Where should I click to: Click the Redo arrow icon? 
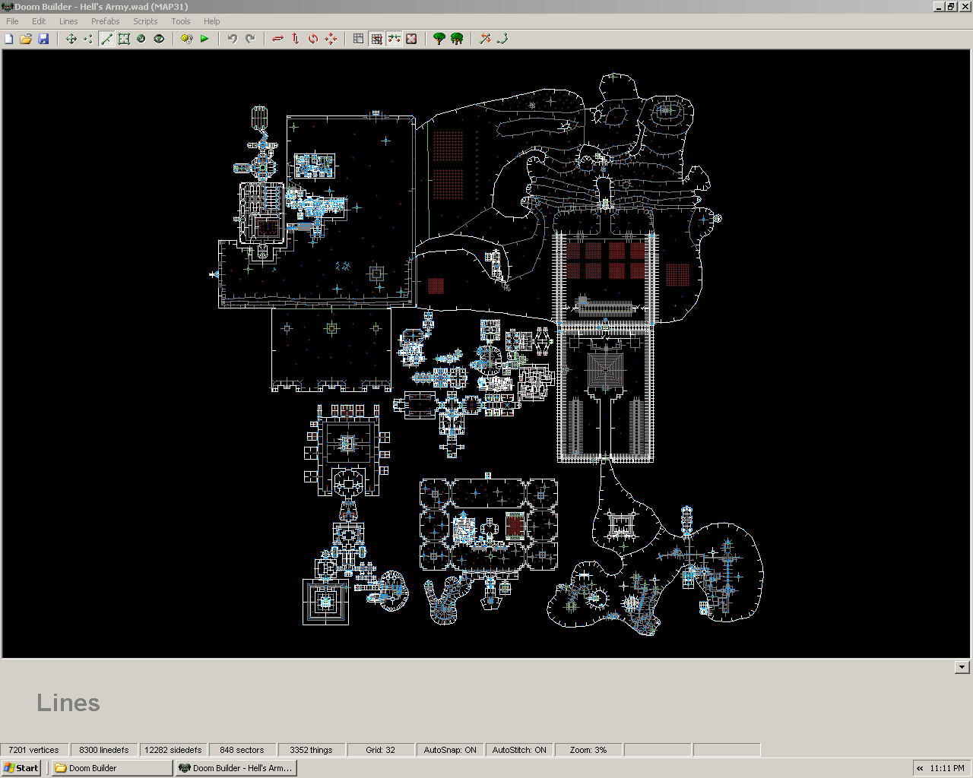250,39
